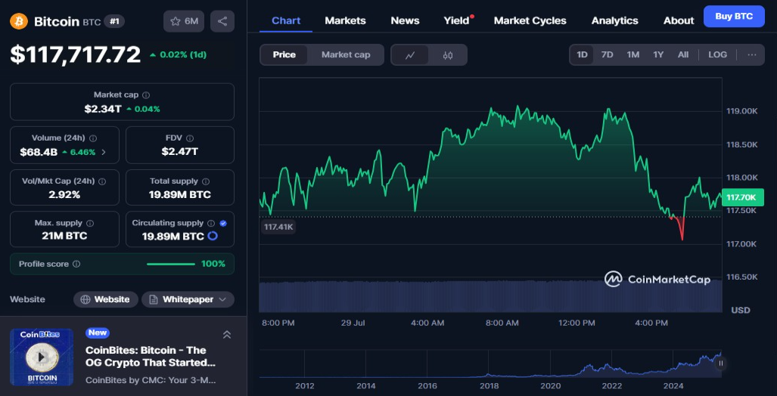Click the FDV info icon
This screenshot has height=396, width=777.
coord(190,138)
